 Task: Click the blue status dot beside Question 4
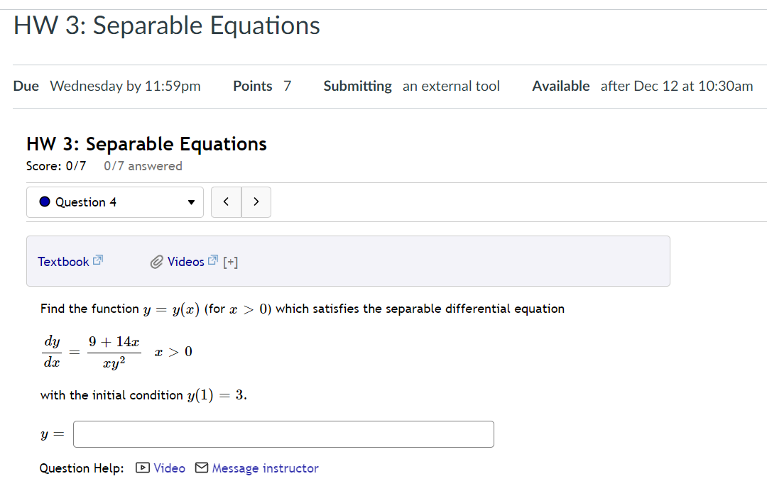point(45,202)
